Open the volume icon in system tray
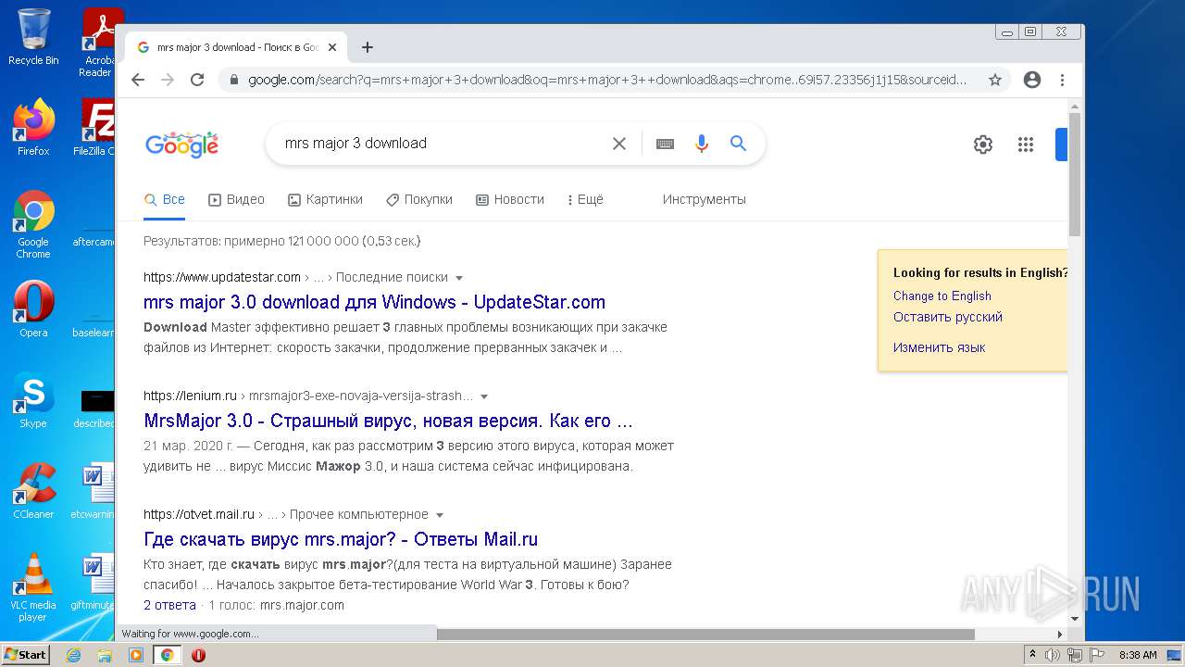 coord(1053,655)
